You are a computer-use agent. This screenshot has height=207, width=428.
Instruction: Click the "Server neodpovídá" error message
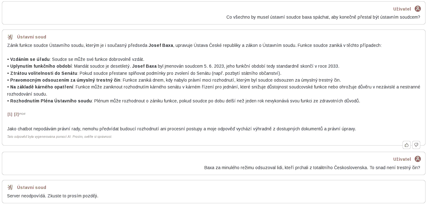[53, 196]
